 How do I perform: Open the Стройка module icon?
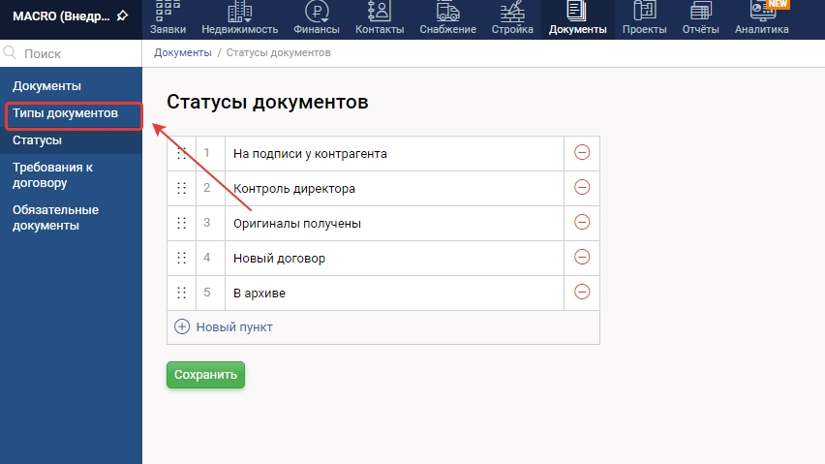[512, 12]
